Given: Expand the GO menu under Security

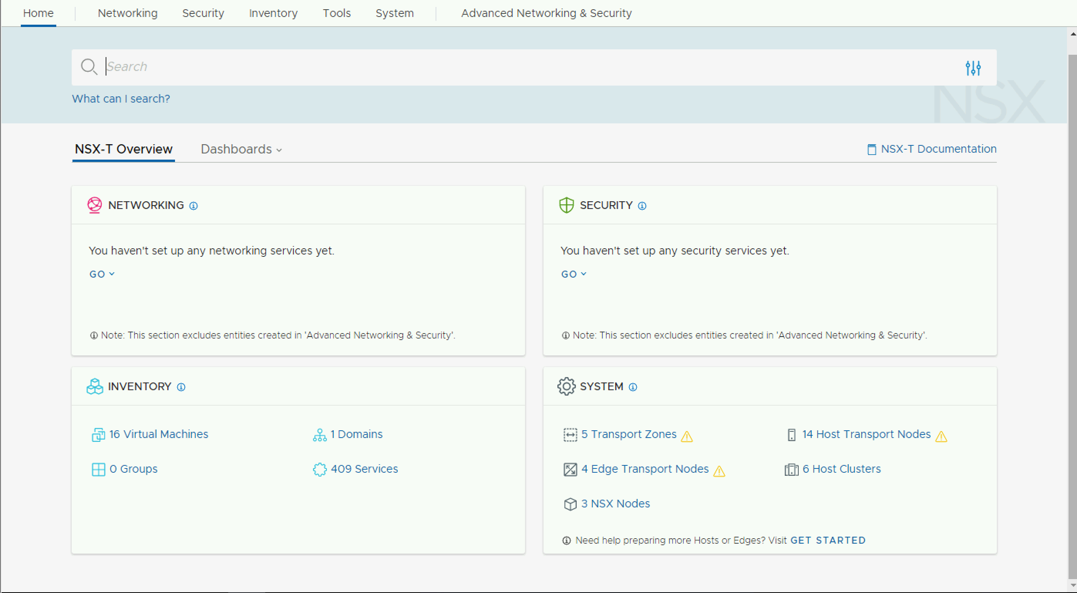Looking at the screenshot, I should point(573,274).
